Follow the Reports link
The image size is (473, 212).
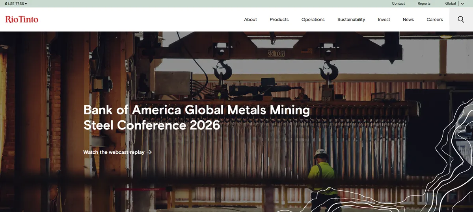424,4
